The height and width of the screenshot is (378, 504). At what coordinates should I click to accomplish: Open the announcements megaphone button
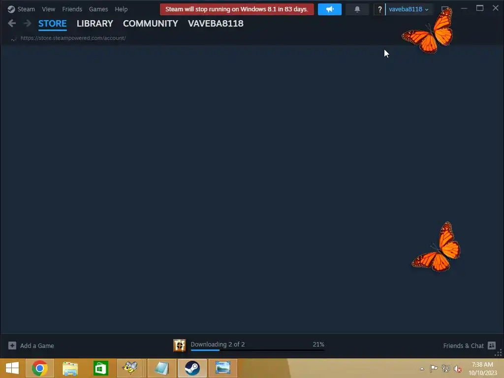(x=329, y=9)
